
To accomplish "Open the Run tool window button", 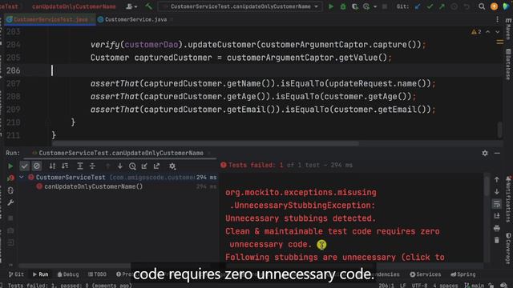I will click(40, 274).
